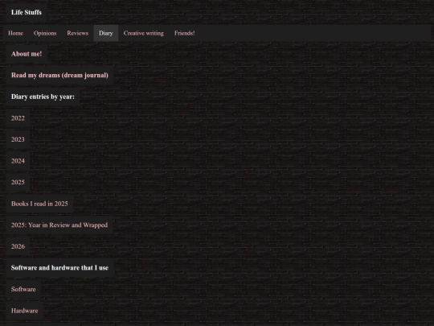Open the 2022 diary entries
This screenshot has height=326, width=434.
click(x=18, y=118)
